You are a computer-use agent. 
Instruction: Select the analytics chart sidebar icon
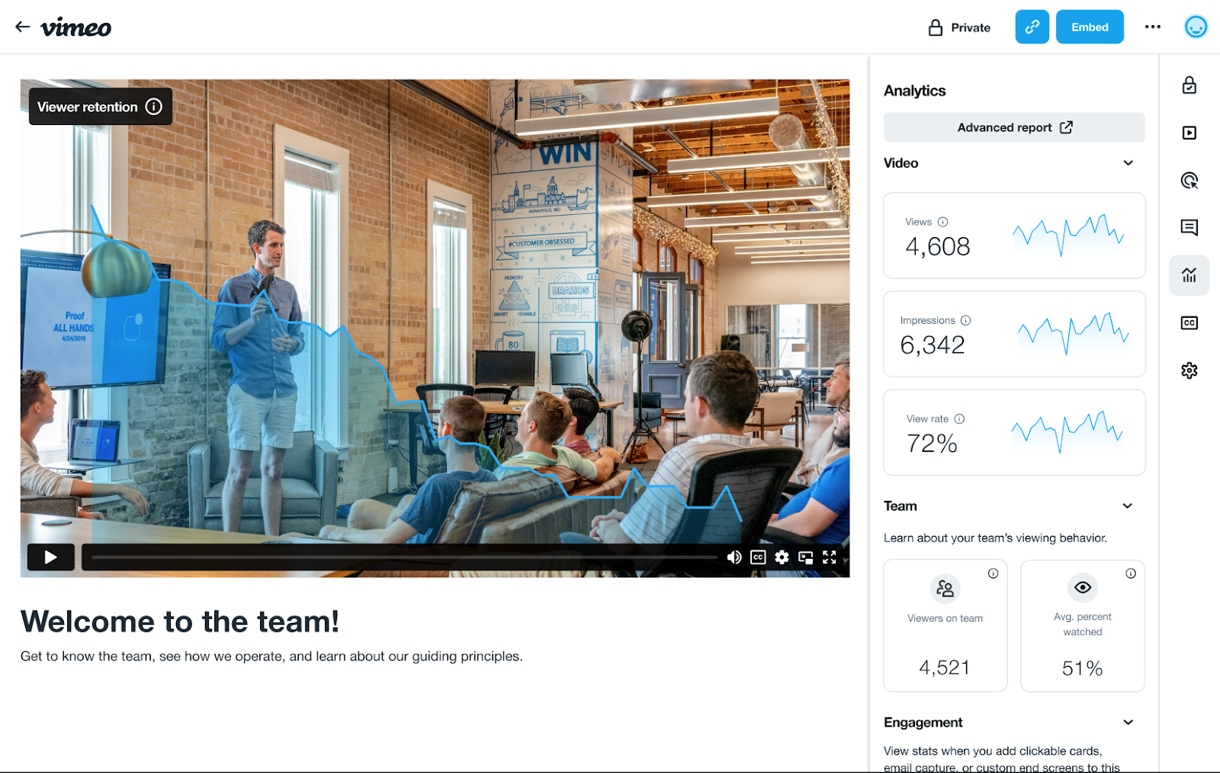click(x=1189, y=275)
